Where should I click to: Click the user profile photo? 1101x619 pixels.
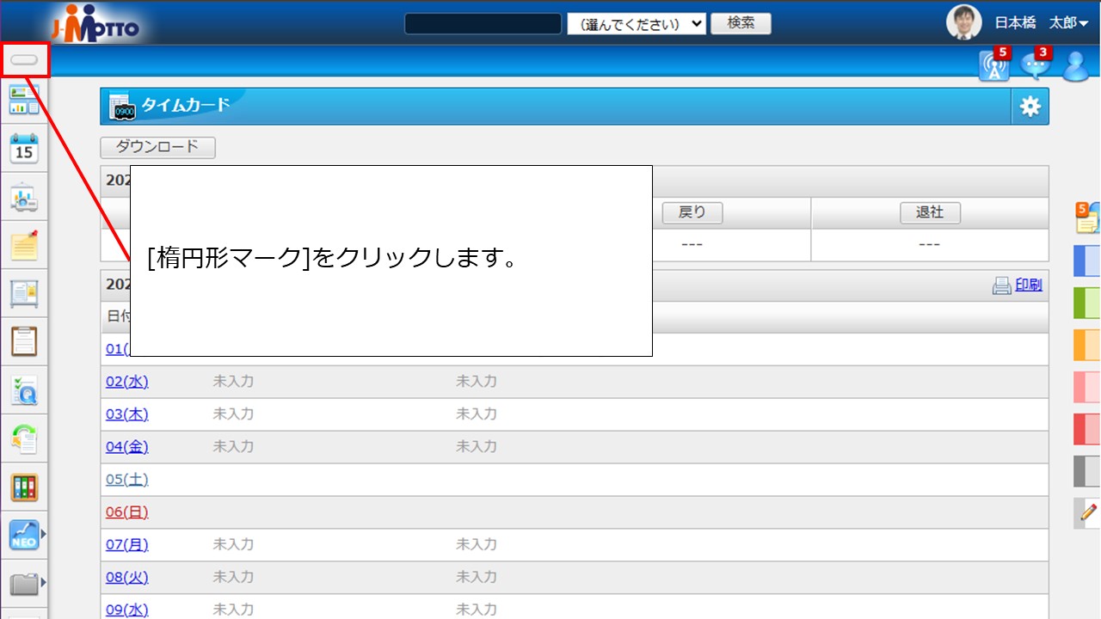pyautogui.click(x=963, y=23)
